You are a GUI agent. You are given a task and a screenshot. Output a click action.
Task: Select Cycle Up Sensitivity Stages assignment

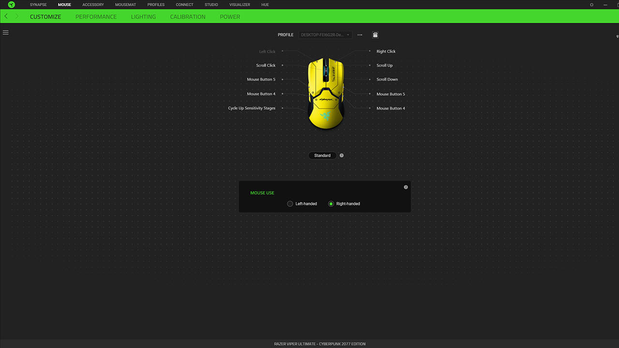[252, 108]
